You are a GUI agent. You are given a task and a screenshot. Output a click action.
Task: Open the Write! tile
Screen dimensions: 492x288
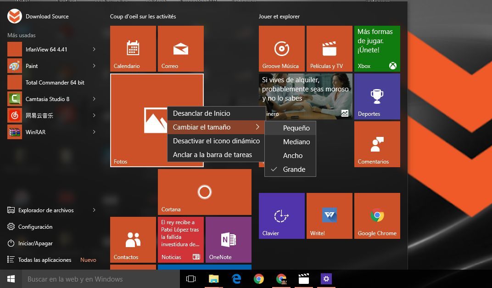coord(330,216)
